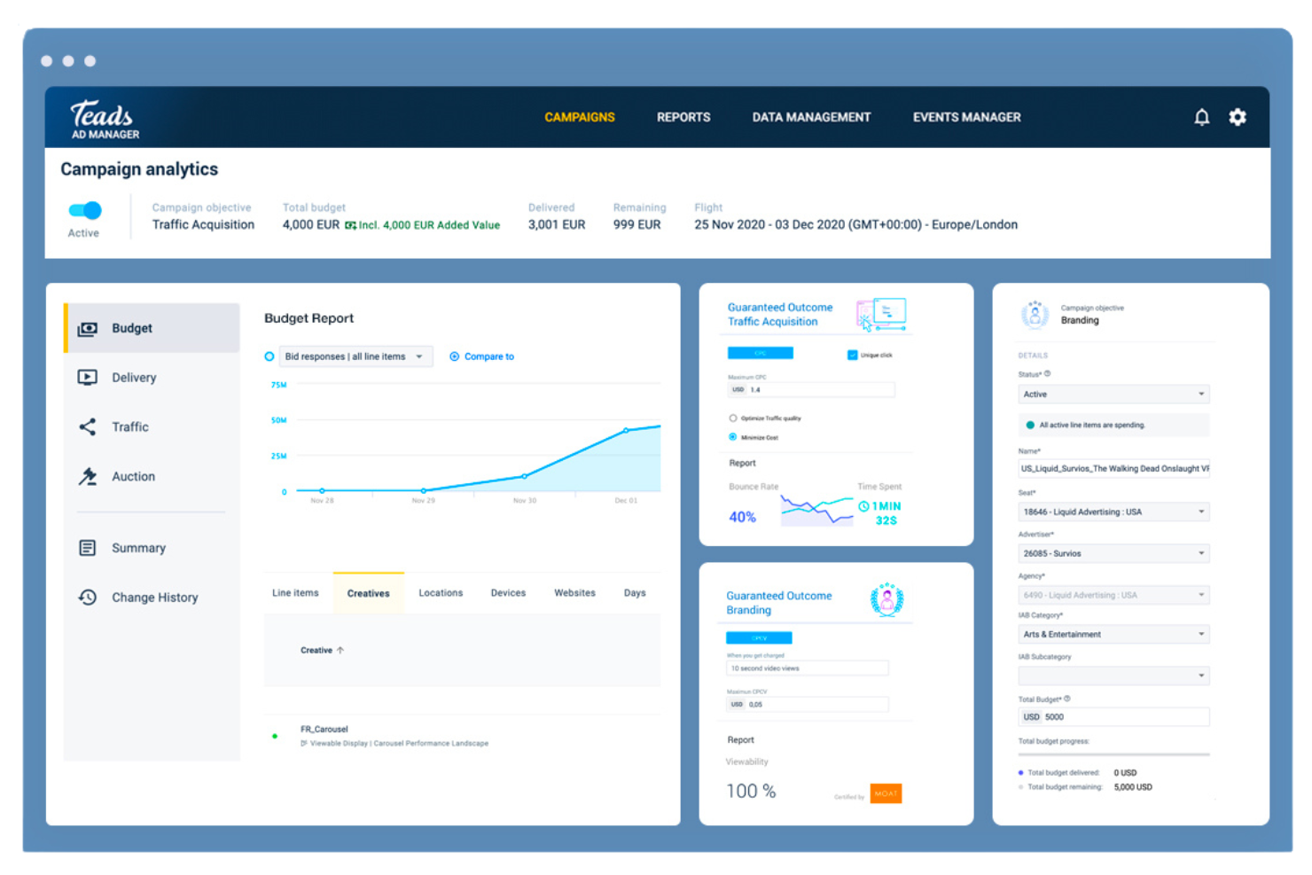
Task: Open the Reports menu
Action: [683, 117]
